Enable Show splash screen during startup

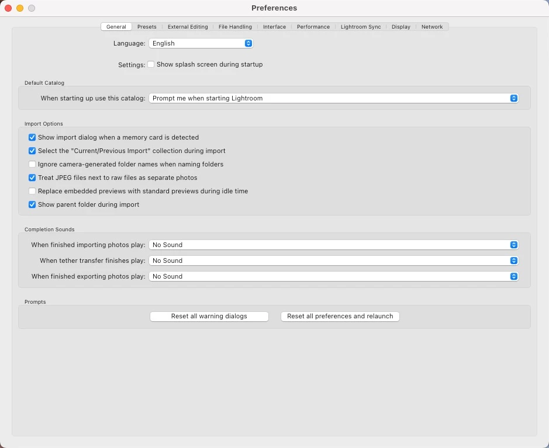(151, 64)
